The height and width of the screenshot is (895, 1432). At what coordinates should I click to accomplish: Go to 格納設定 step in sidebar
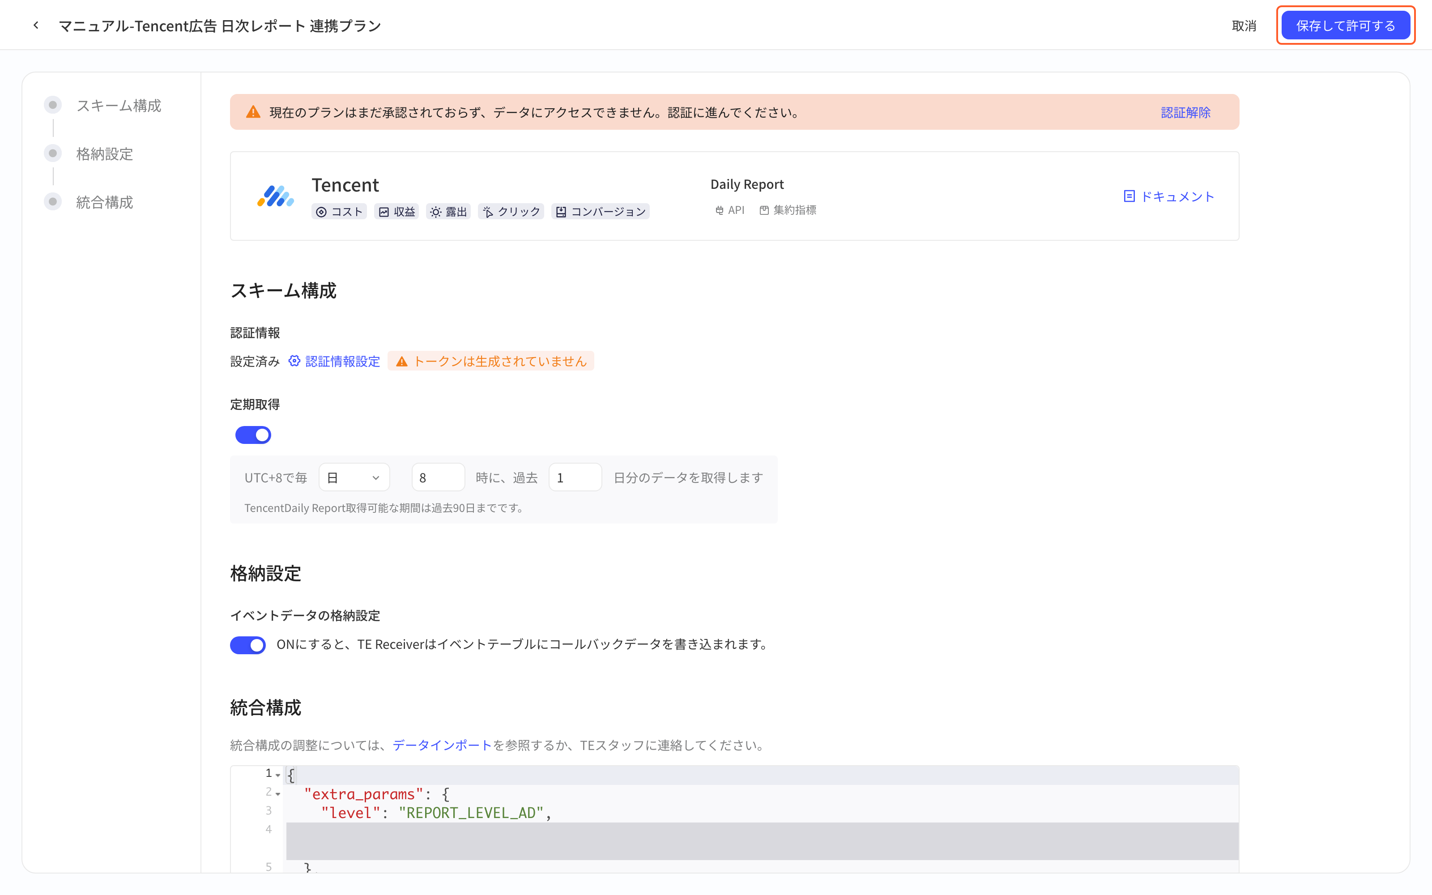105,154
